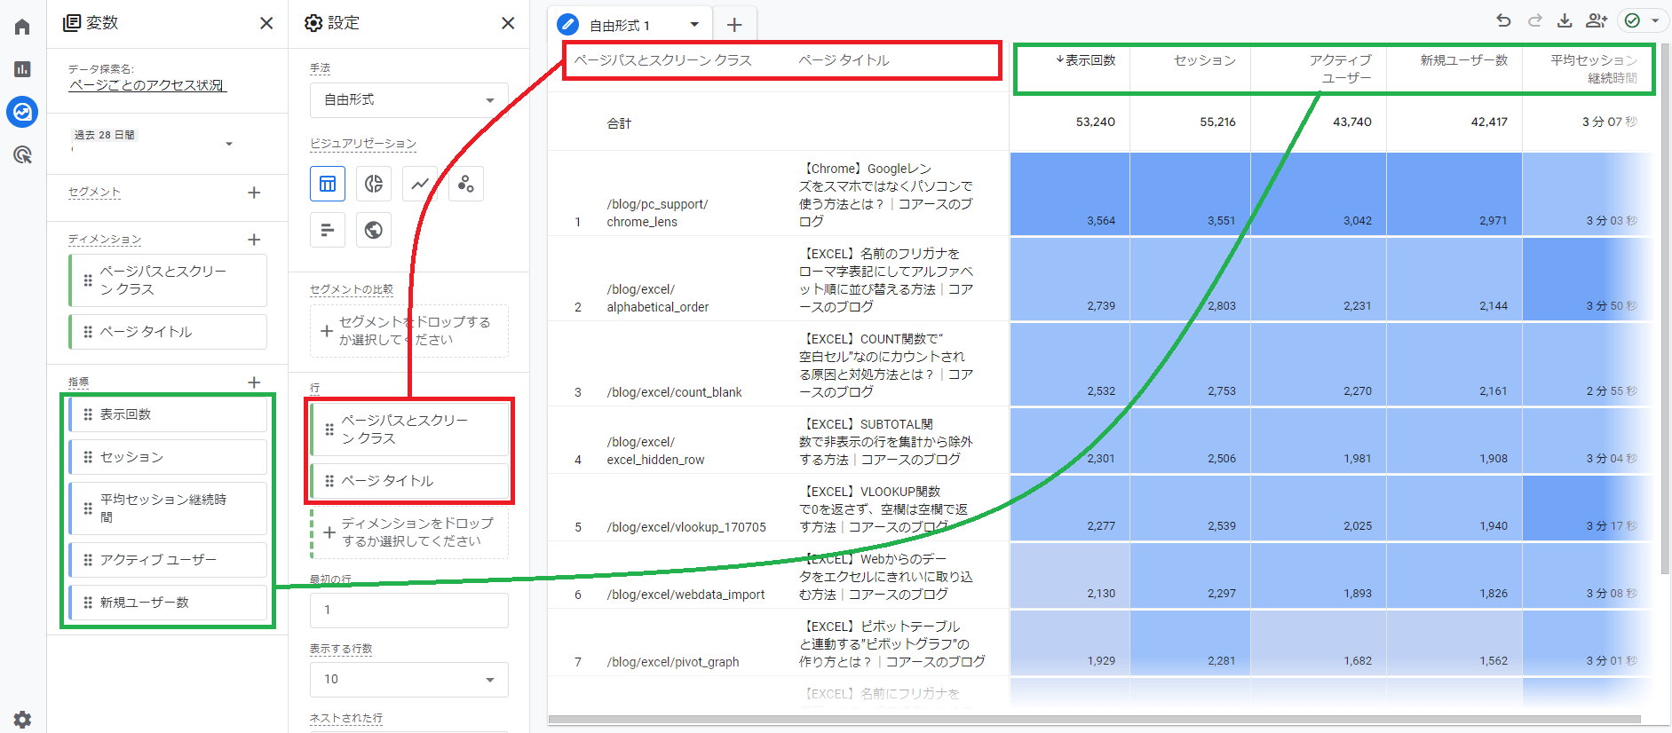
Task: Choose the scatter plot visualization
Action: (466, 184)
